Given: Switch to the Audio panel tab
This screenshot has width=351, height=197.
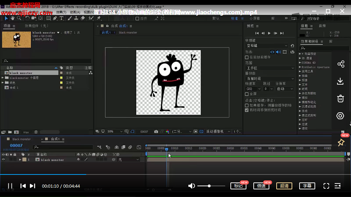Looking at the screenshot, I should click(x=322, y=26).
